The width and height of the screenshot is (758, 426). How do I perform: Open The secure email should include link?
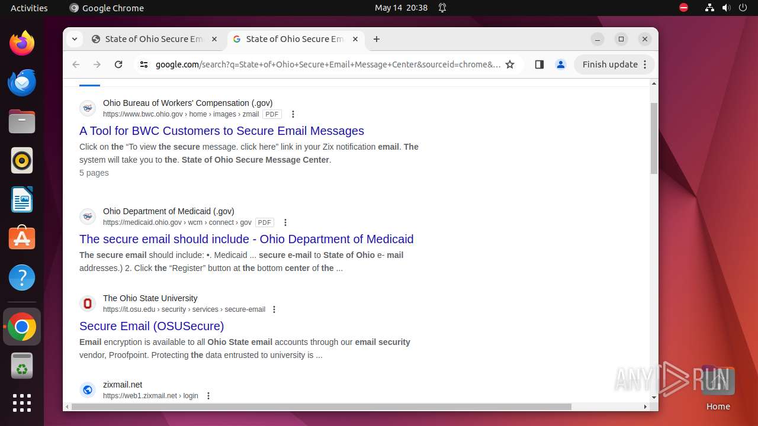pyautogui.click(x=246, y=239)
